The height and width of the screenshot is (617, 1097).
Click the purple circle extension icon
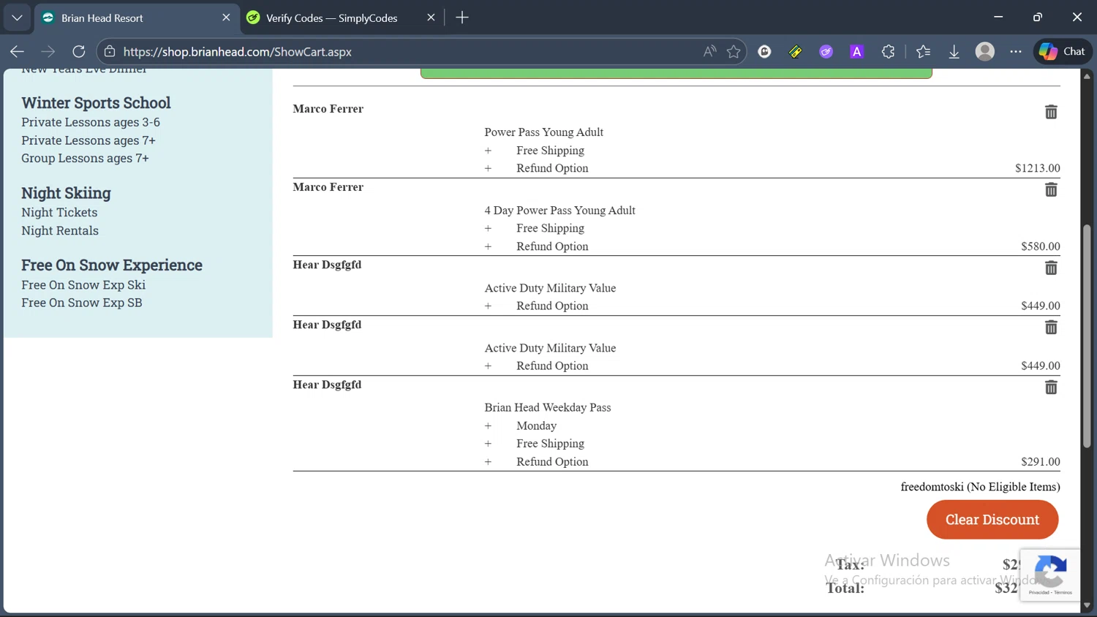826,52
